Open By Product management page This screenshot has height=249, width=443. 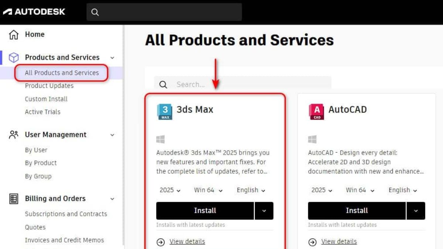coord(41,163)
